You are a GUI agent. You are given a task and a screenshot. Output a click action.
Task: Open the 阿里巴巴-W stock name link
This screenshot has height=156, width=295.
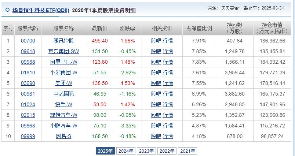click(x=63, y=62)
